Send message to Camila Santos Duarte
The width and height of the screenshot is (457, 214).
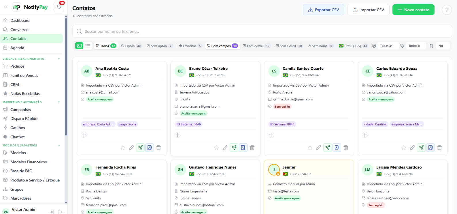(328, 148)
